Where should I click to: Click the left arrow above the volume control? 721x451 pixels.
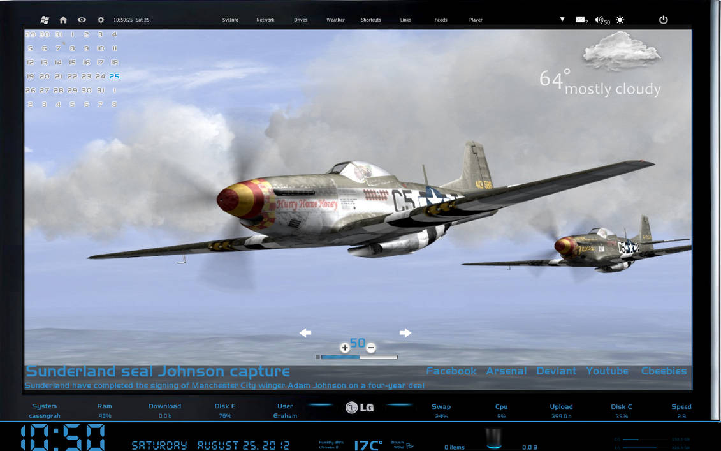(x=305, y=332)
